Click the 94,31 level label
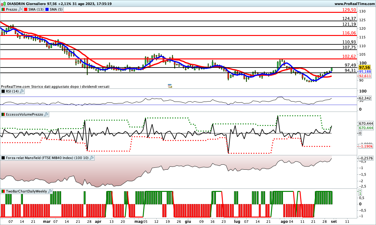The height and width of the screenshot is (225, 376). 351,70
